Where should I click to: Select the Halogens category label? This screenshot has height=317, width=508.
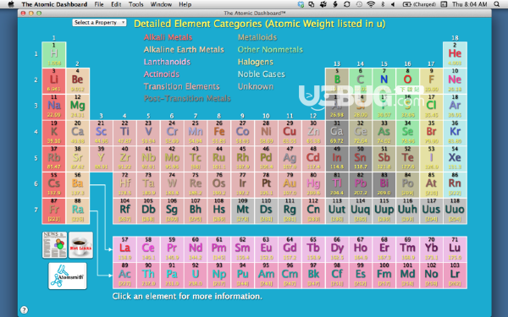coord(256,62)
